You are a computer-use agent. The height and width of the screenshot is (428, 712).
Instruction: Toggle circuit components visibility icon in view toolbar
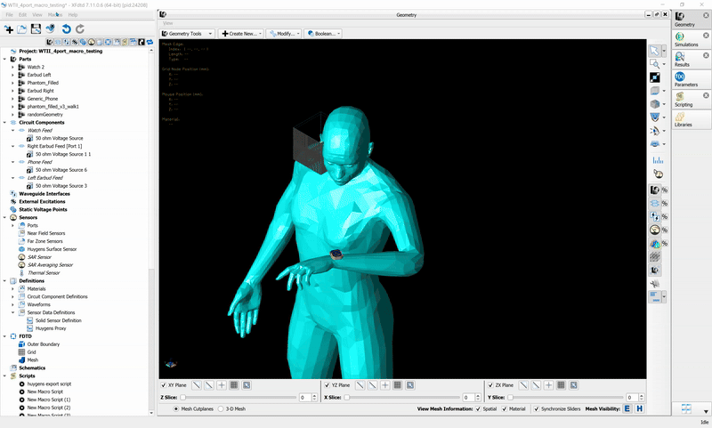pyautogui.click(x=654, y=204)
